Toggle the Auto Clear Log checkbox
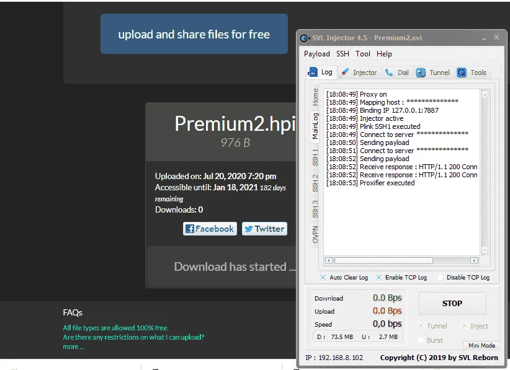Screen dimensions: 510x370 point(323,278)
